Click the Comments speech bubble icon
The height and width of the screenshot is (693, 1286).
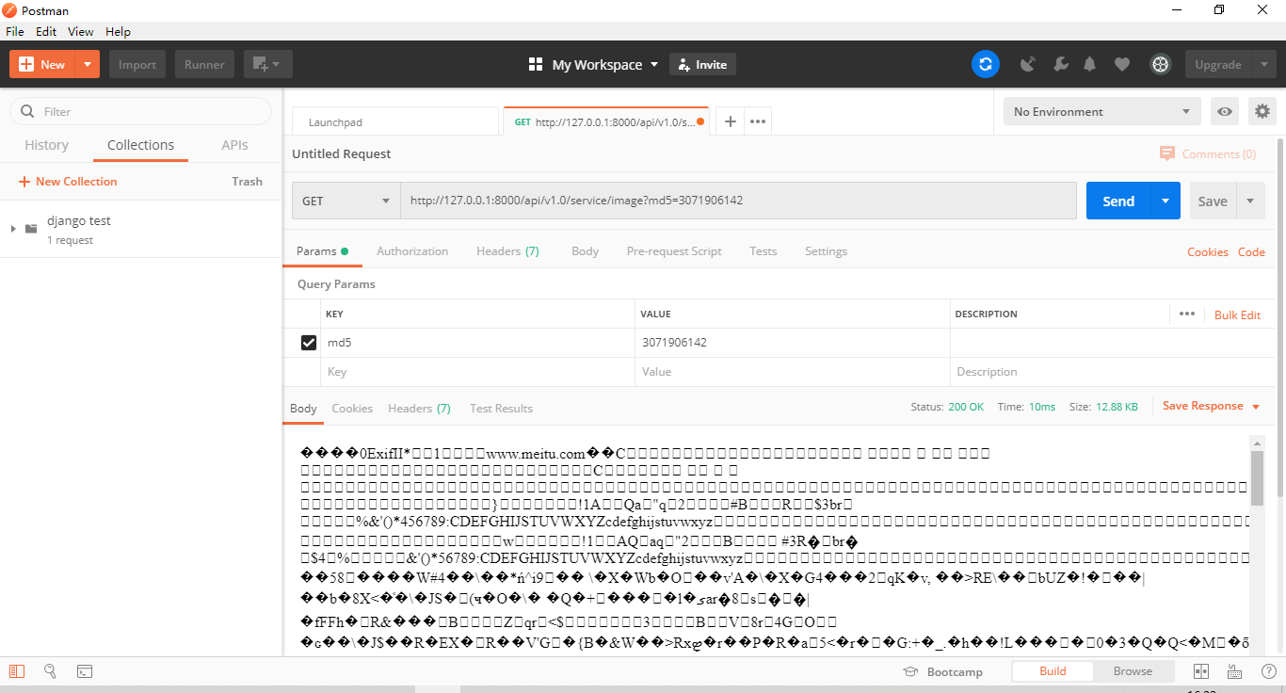tap(1167, 153)
